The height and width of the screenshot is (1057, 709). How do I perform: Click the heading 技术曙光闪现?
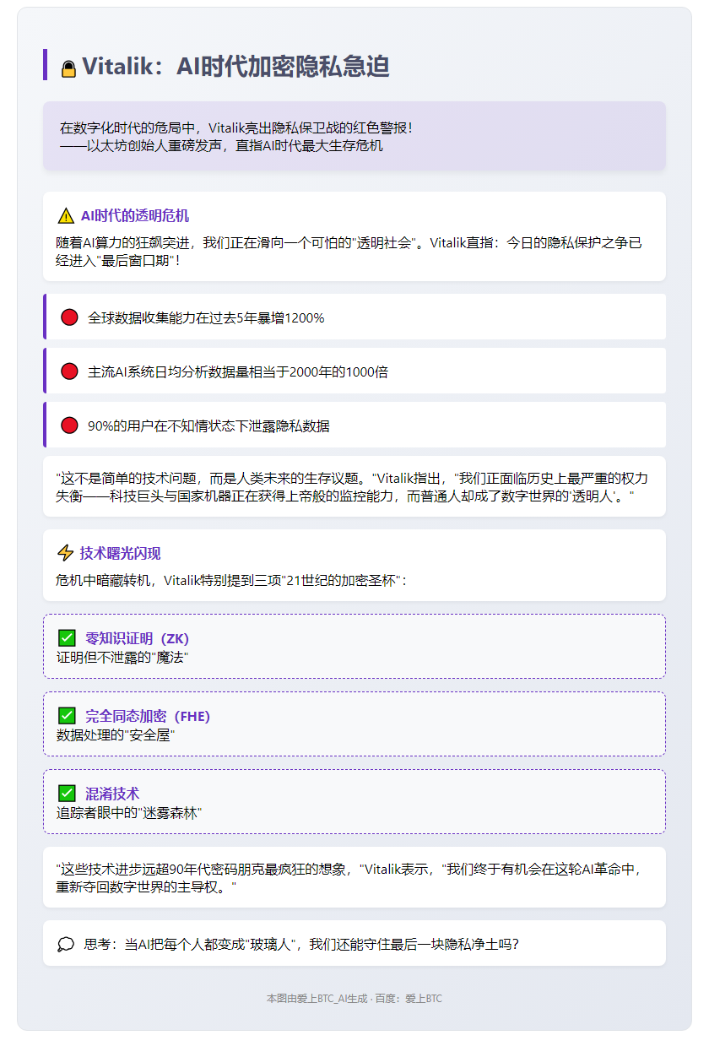pos(121,553)
